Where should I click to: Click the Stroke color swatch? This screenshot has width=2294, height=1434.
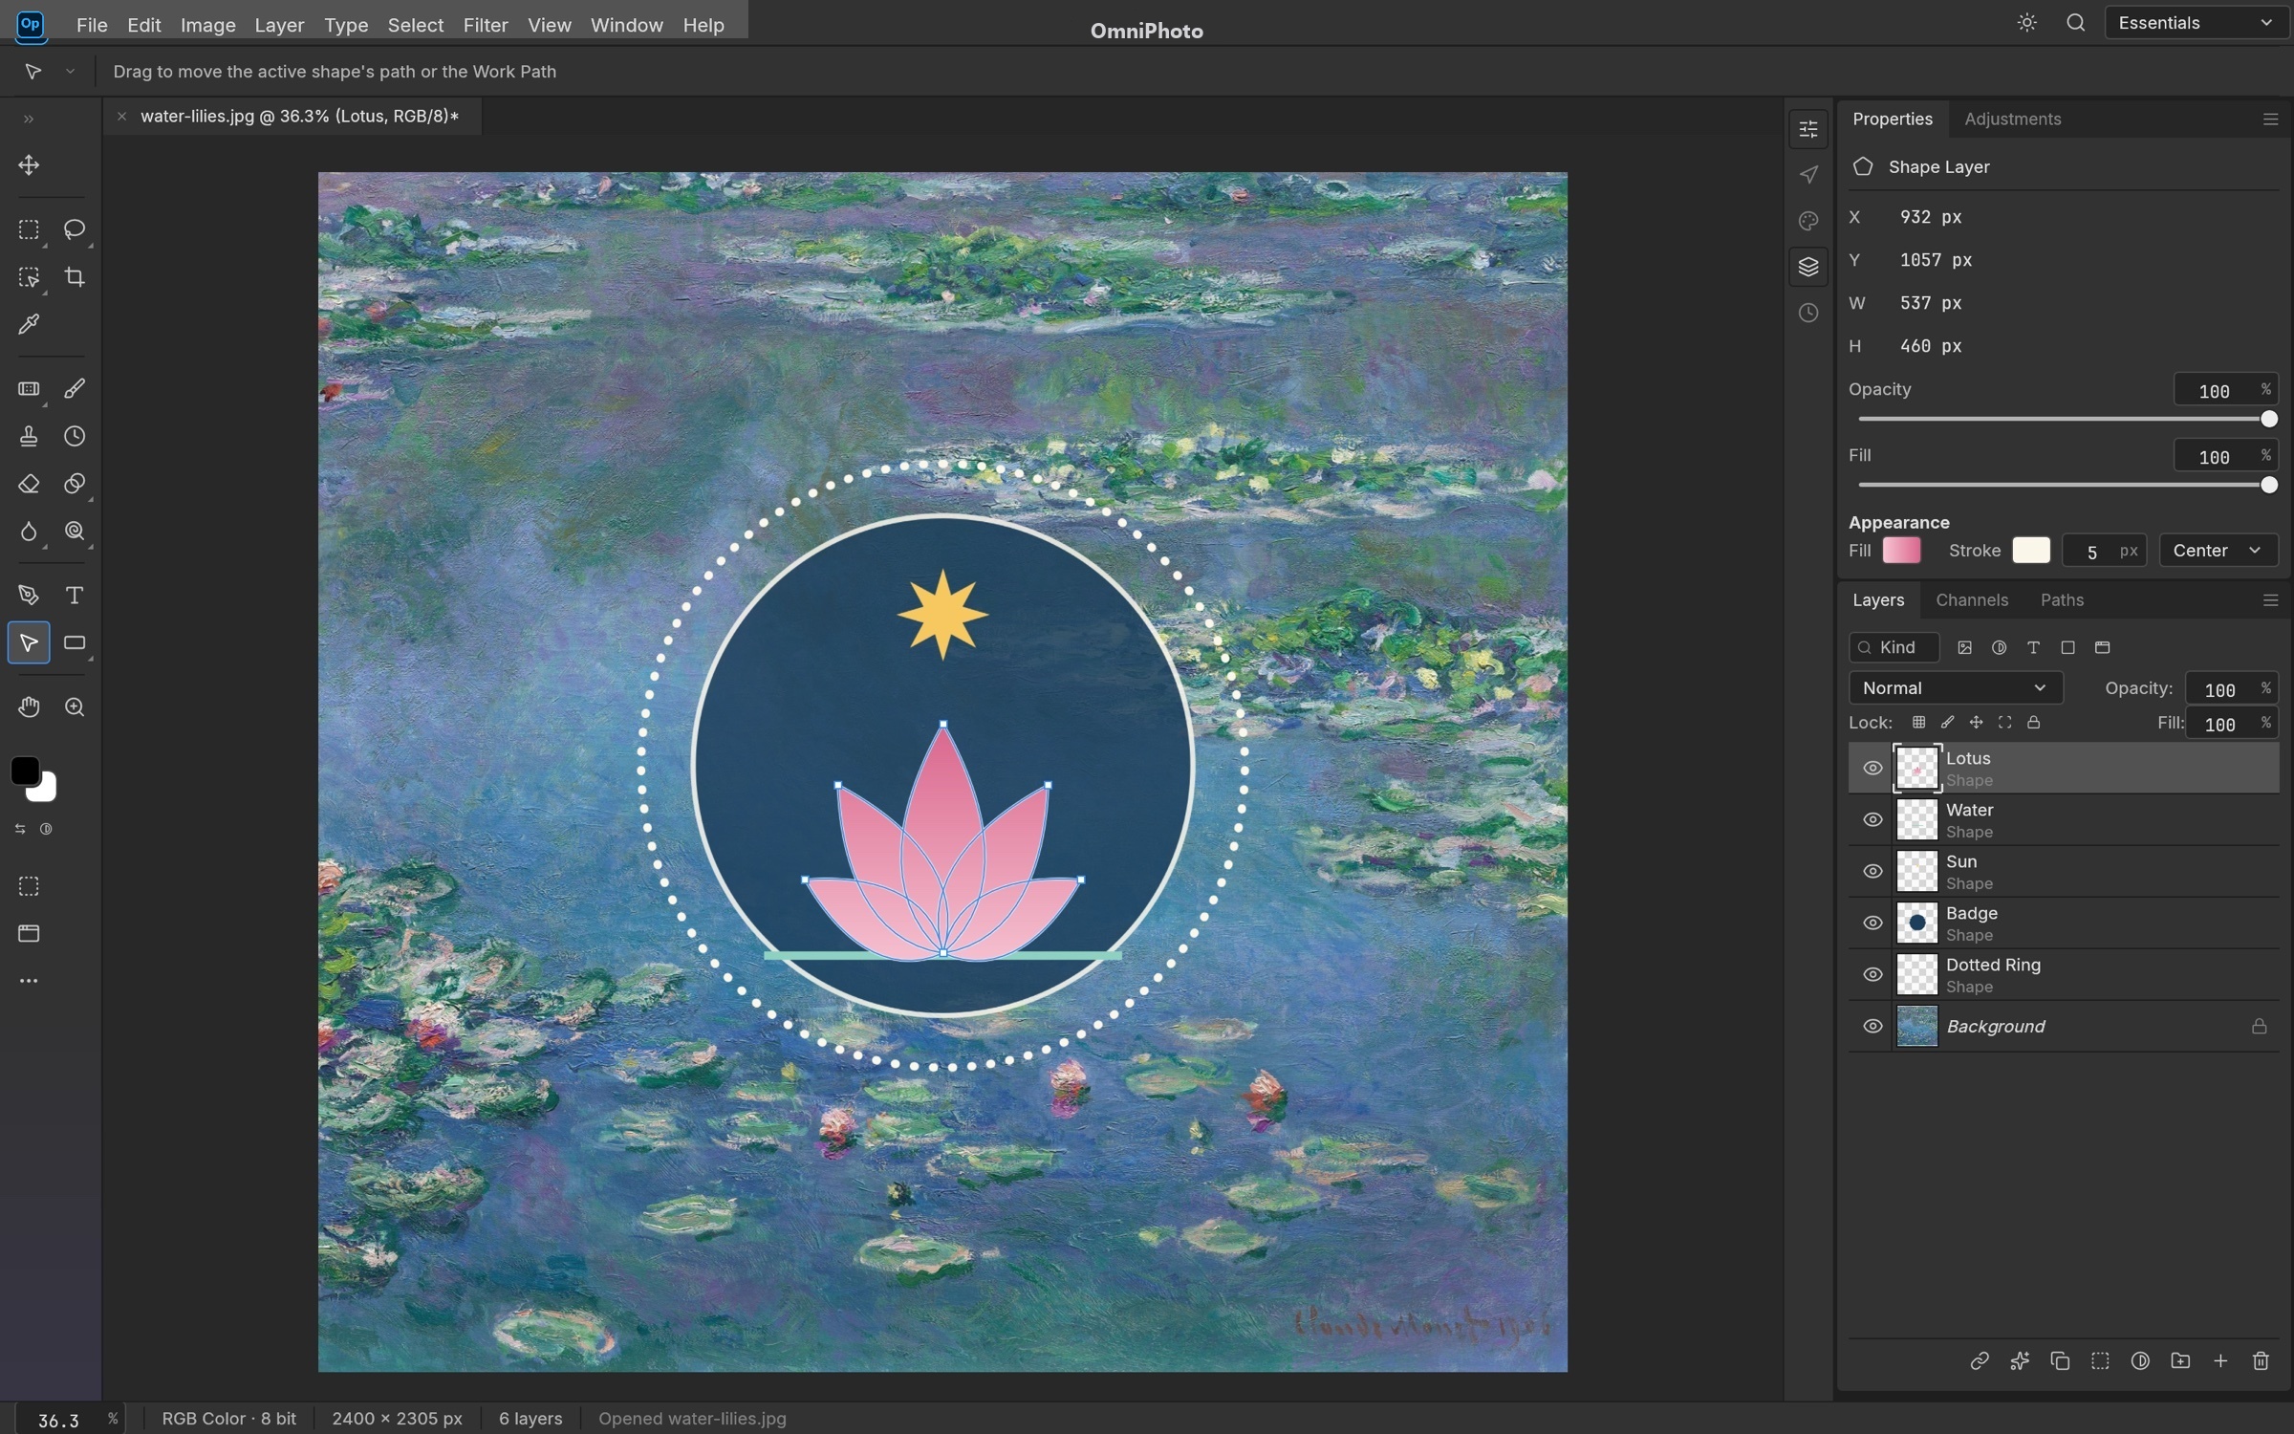tap(2031, 551)
